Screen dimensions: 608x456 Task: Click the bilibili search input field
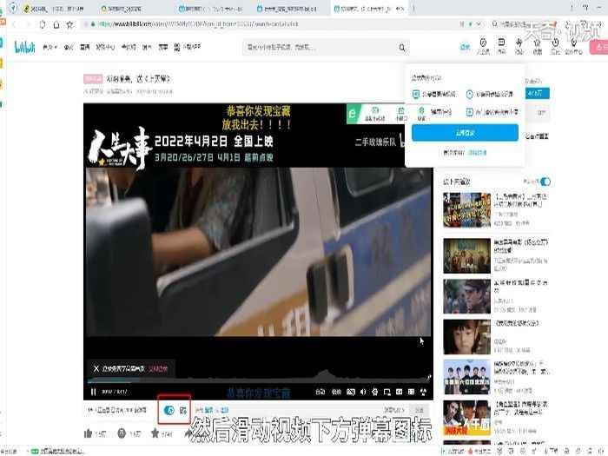320,47
